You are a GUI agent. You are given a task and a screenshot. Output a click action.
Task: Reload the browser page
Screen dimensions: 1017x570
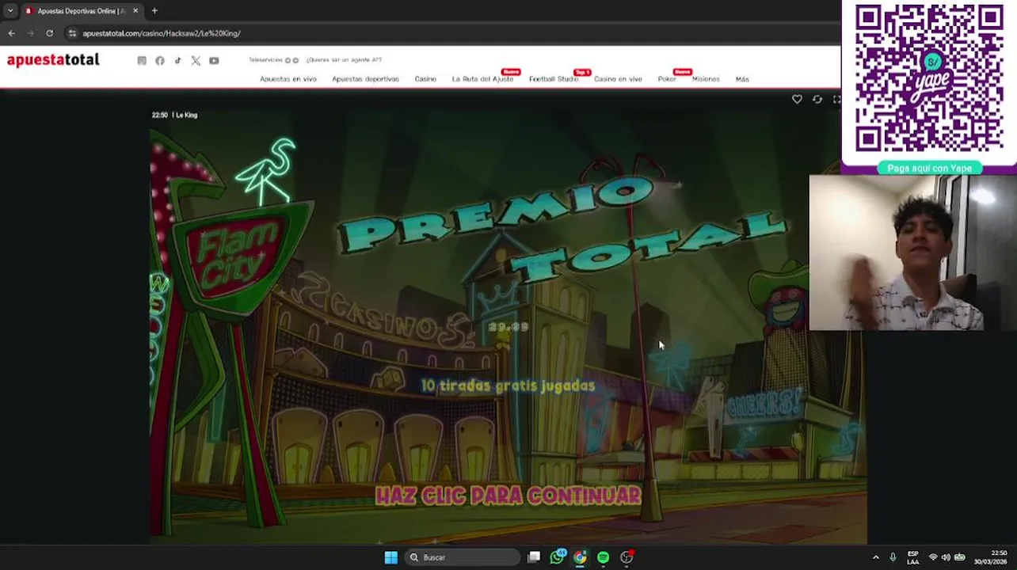49,33
